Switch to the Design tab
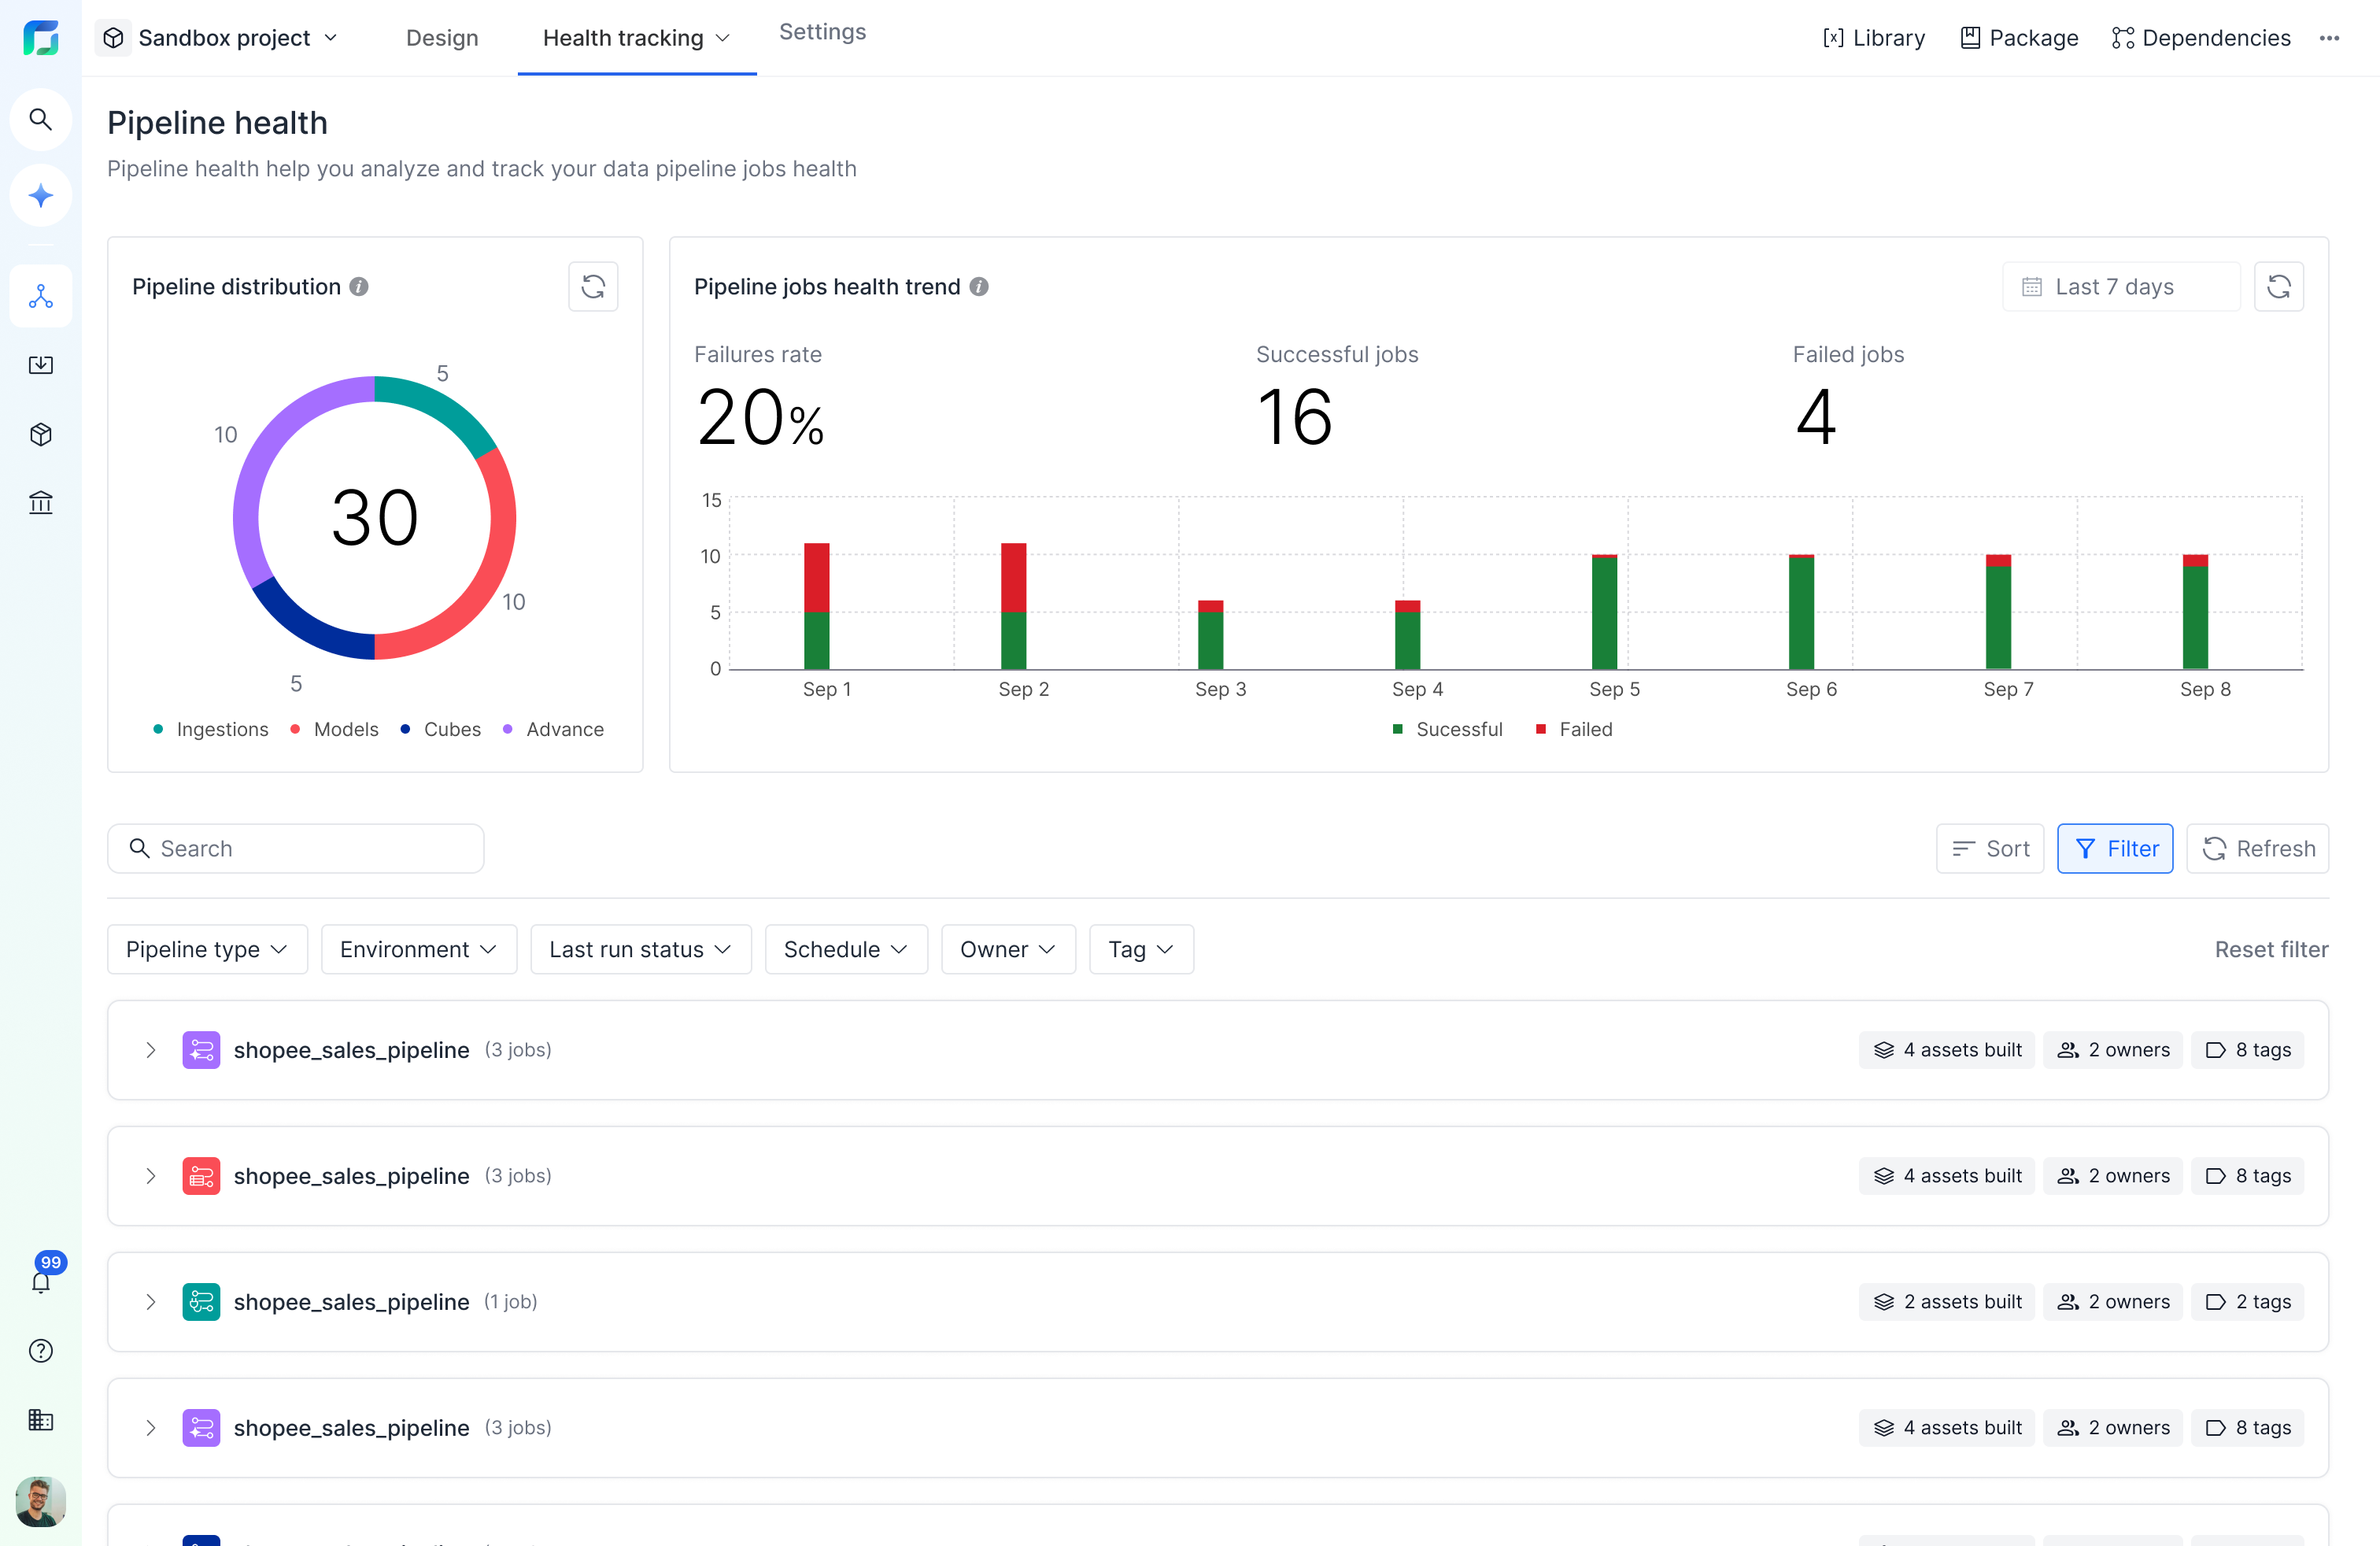 (x=442, y=38)
